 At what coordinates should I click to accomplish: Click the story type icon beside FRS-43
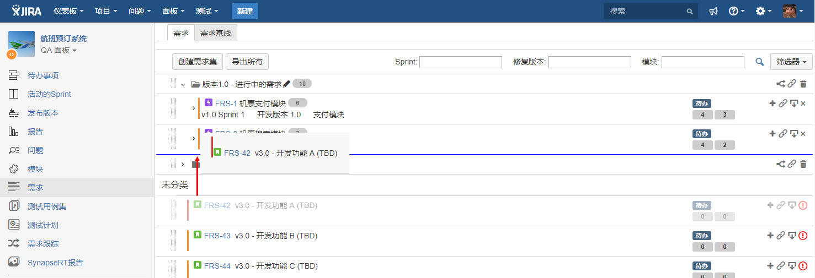coord(198,235)
